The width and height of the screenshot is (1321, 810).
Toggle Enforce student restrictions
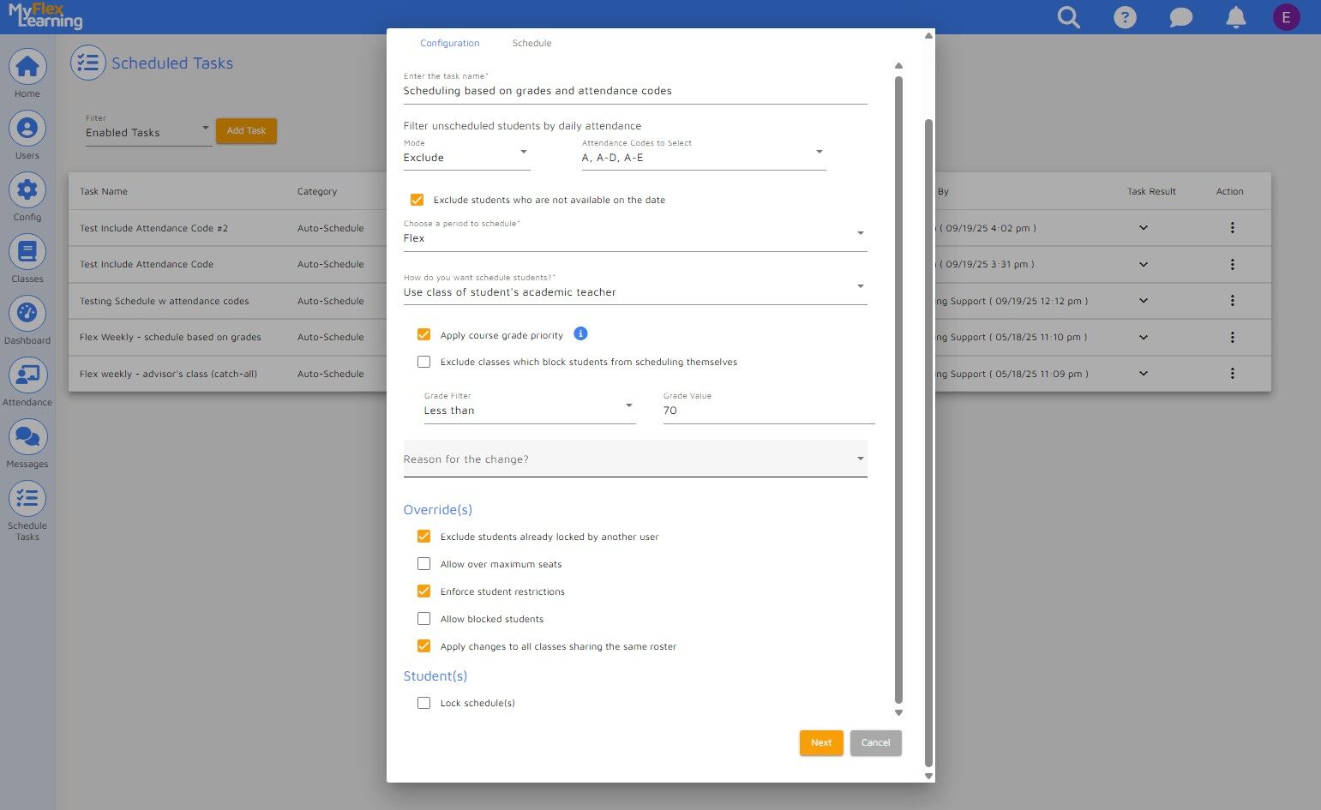[x=423, y=591]
